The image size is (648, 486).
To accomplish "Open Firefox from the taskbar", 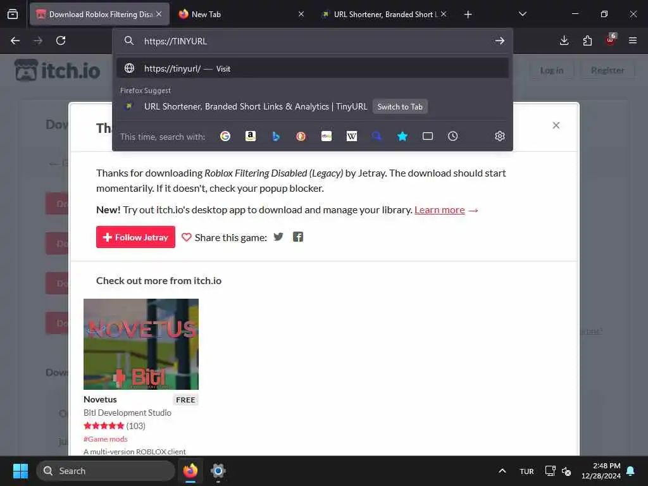I will coord(190,471).
